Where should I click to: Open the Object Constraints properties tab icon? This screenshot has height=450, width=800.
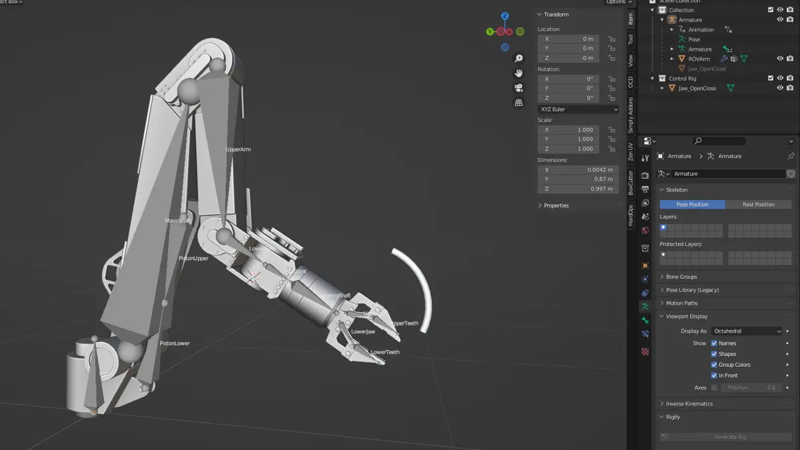[x=645, y=293]
